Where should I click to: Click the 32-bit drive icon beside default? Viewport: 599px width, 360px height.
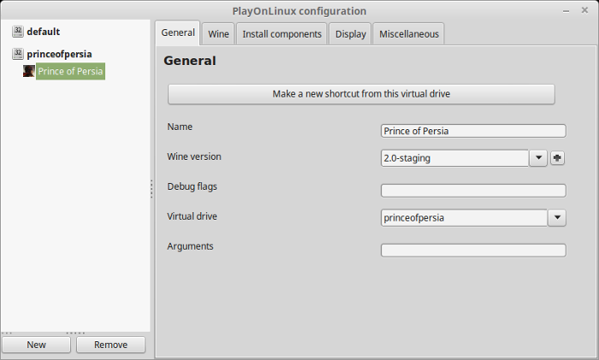pos(18,32)
